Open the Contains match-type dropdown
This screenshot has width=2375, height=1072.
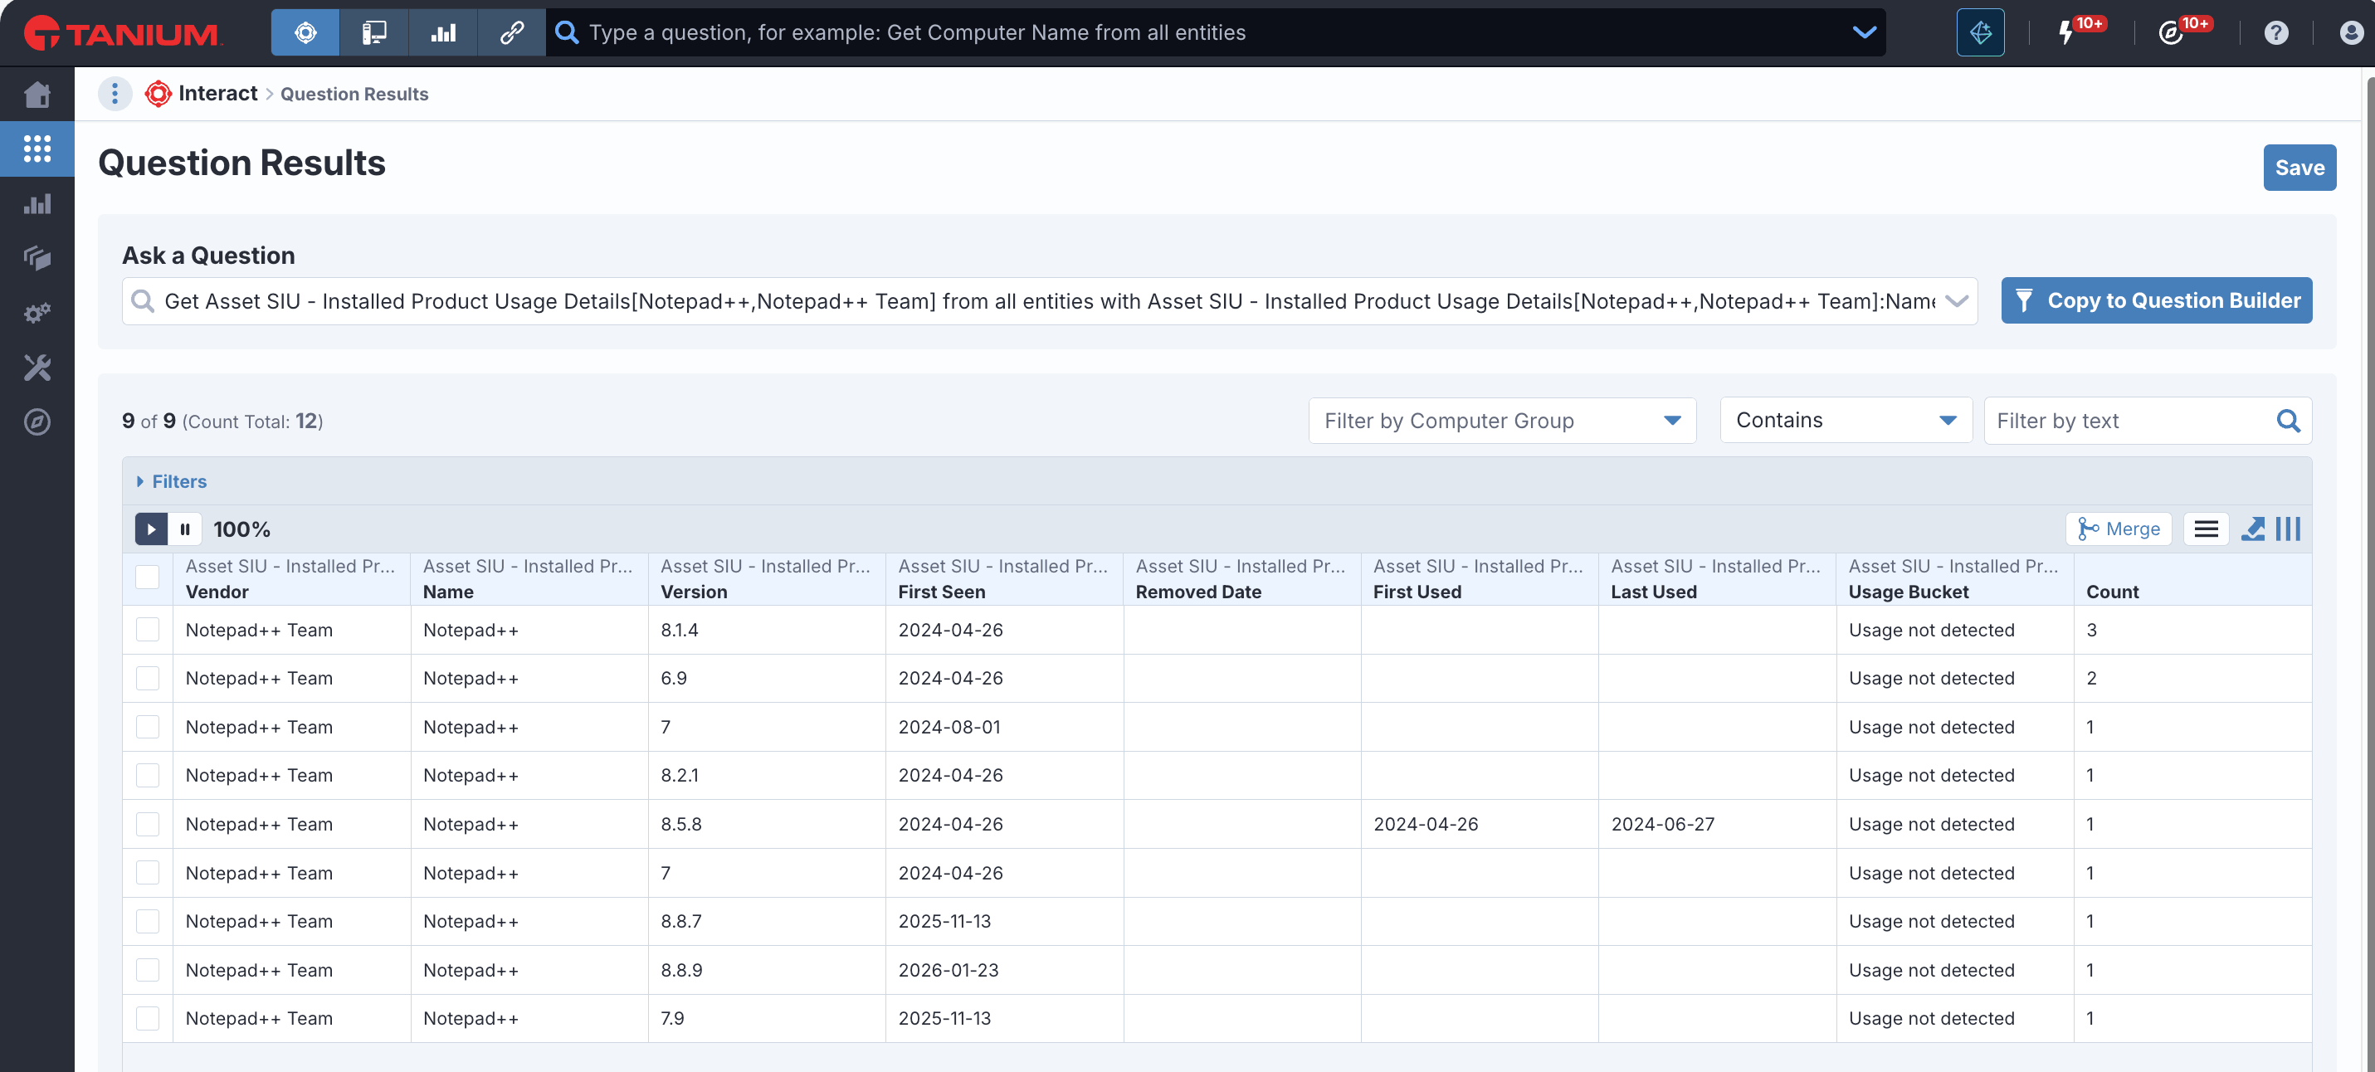coord(1846,421)
